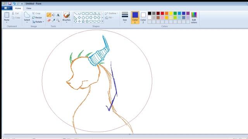The width and height of the screenshot is (248, 139).
Task: Choose the Right arrow shape
Action: click(91, 18)
